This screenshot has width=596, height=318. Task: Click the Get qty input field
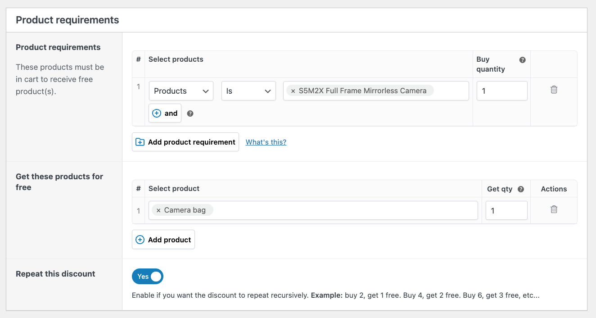click(506, 210)
